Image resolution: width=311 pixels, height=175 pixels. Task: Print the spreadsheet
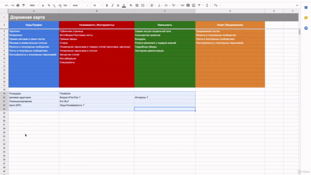tap(18, 5)
